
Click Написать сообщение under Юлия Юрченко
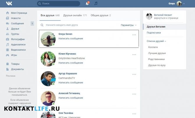[x=71, y=63]
